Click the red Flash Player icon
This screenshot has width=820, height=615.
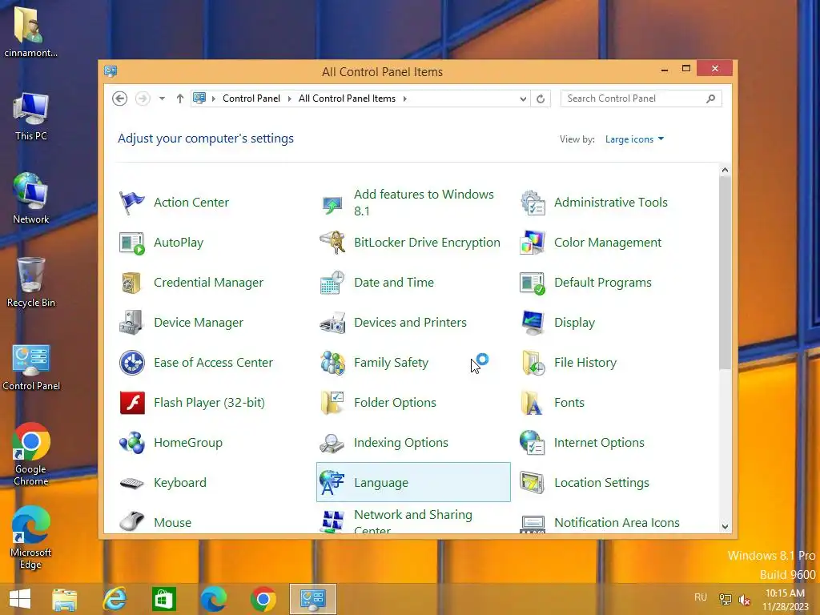[132, 403]
